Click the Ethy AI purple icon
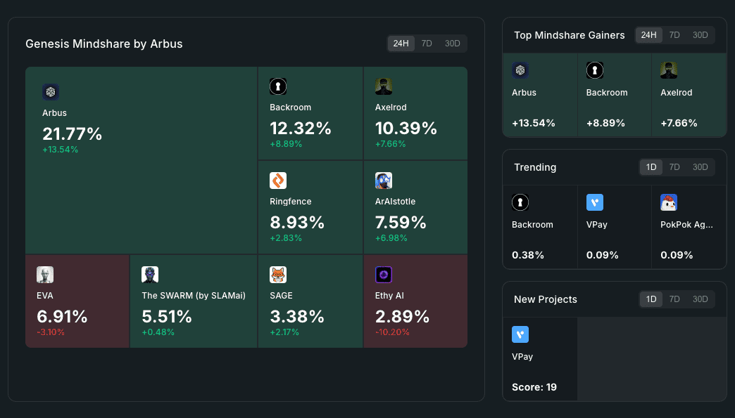 click(x=384, y=275)
